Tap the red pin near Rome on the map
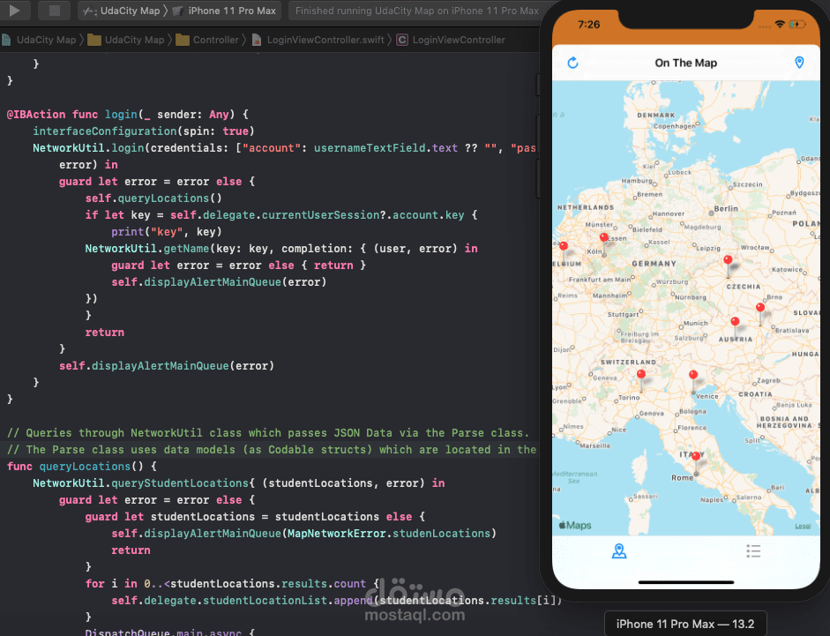 (x=696, y=458)
